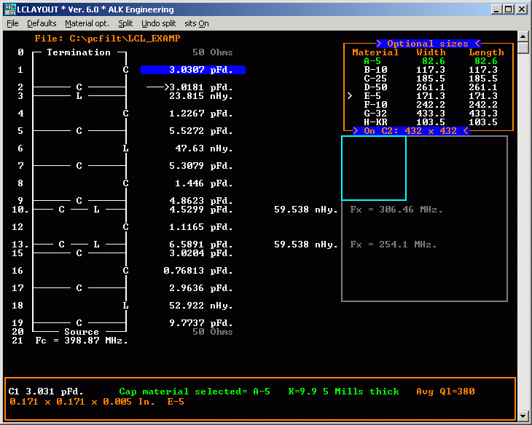The image size is (532, 425).
Task: Click the arrow pointer next to 3.0181 pFd
Action: [x=157, y=87]
